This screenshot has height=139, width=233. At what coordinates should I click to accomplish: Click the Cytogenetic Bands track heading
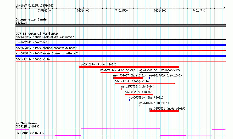point(31,19)
